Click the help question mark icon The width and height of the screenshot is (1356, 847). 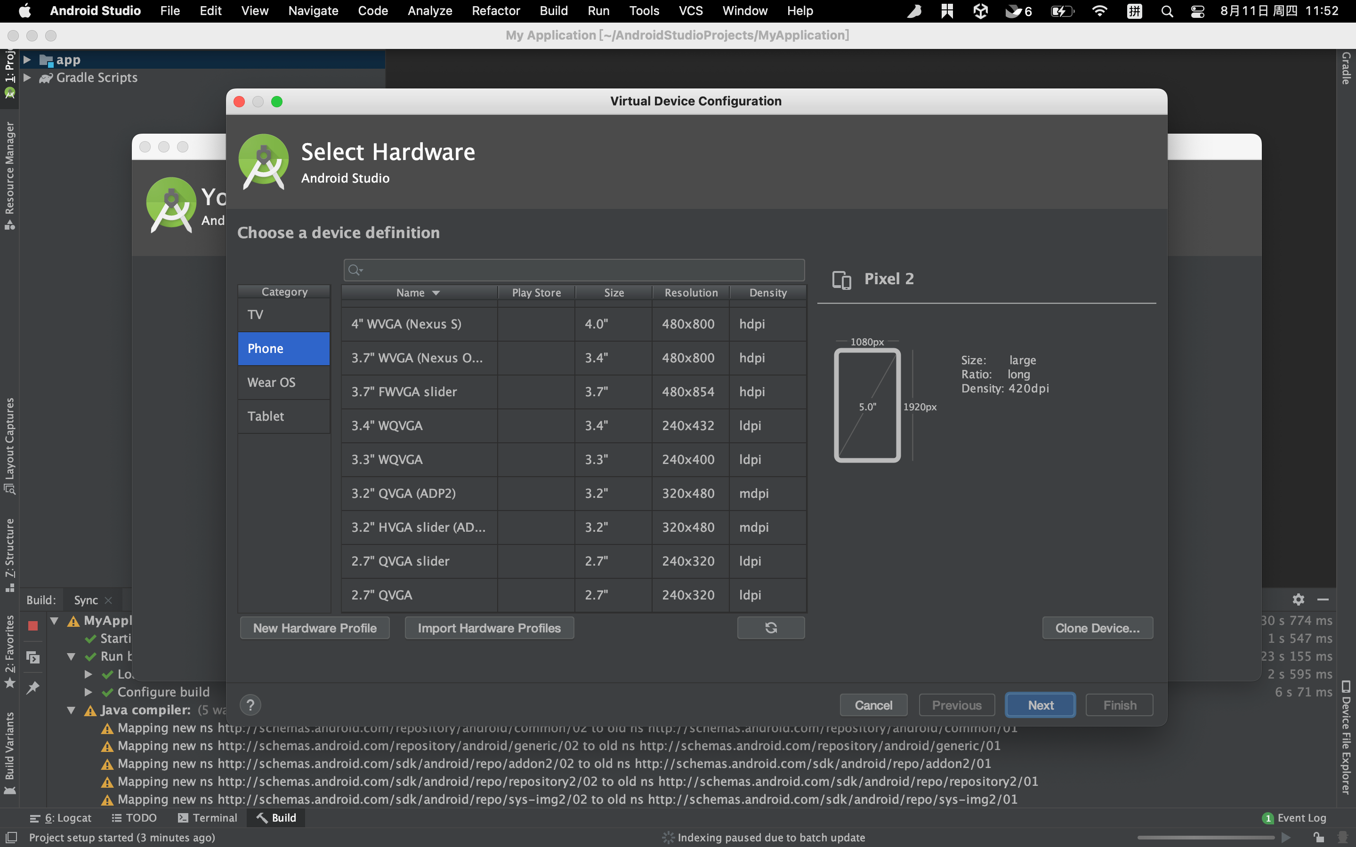(x=250, y=705)
